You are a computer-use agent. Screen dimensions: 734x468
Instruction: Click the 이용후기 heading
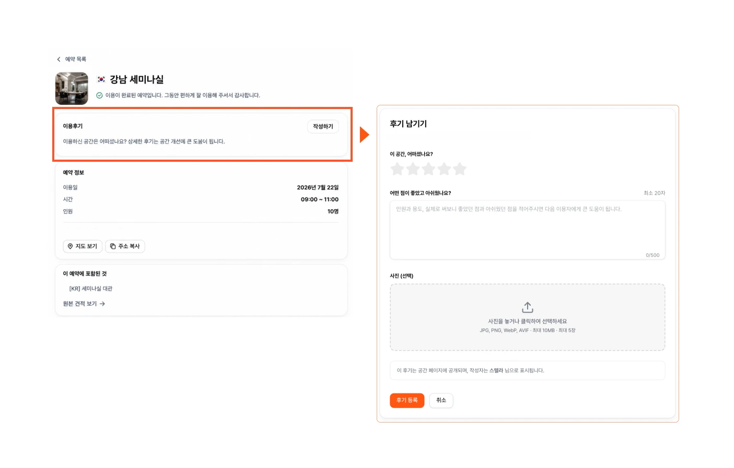(73, 126)
